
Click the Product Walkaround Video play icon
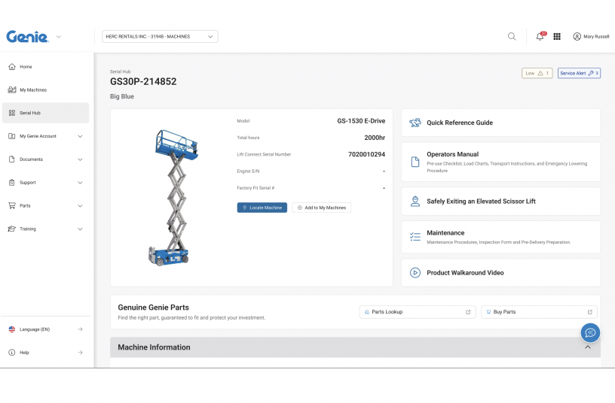[415, 273]
